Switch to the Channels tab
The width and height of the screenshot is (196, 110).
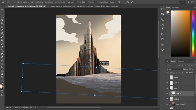point(181,61)
